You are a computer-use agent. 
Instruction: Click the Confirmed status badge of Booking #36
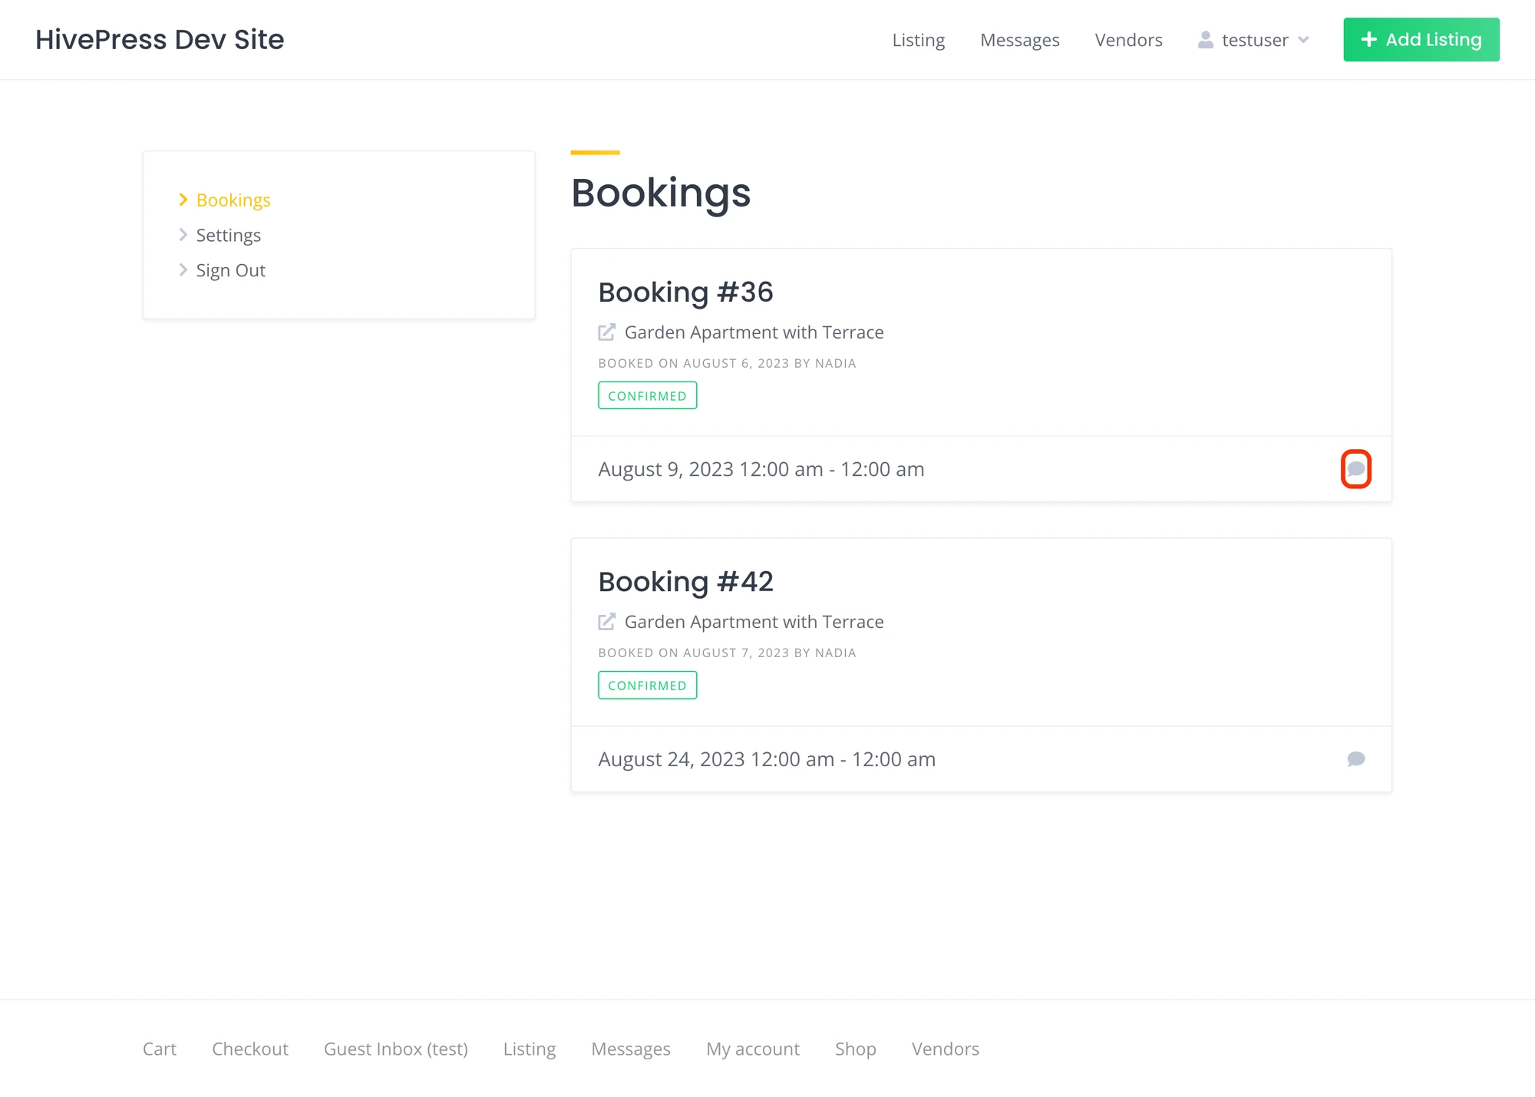click(x=648, y=395)
